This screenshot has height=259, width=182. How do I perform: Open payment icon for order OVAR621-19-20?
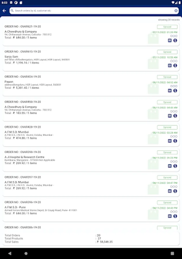click(x=175, y=41)
